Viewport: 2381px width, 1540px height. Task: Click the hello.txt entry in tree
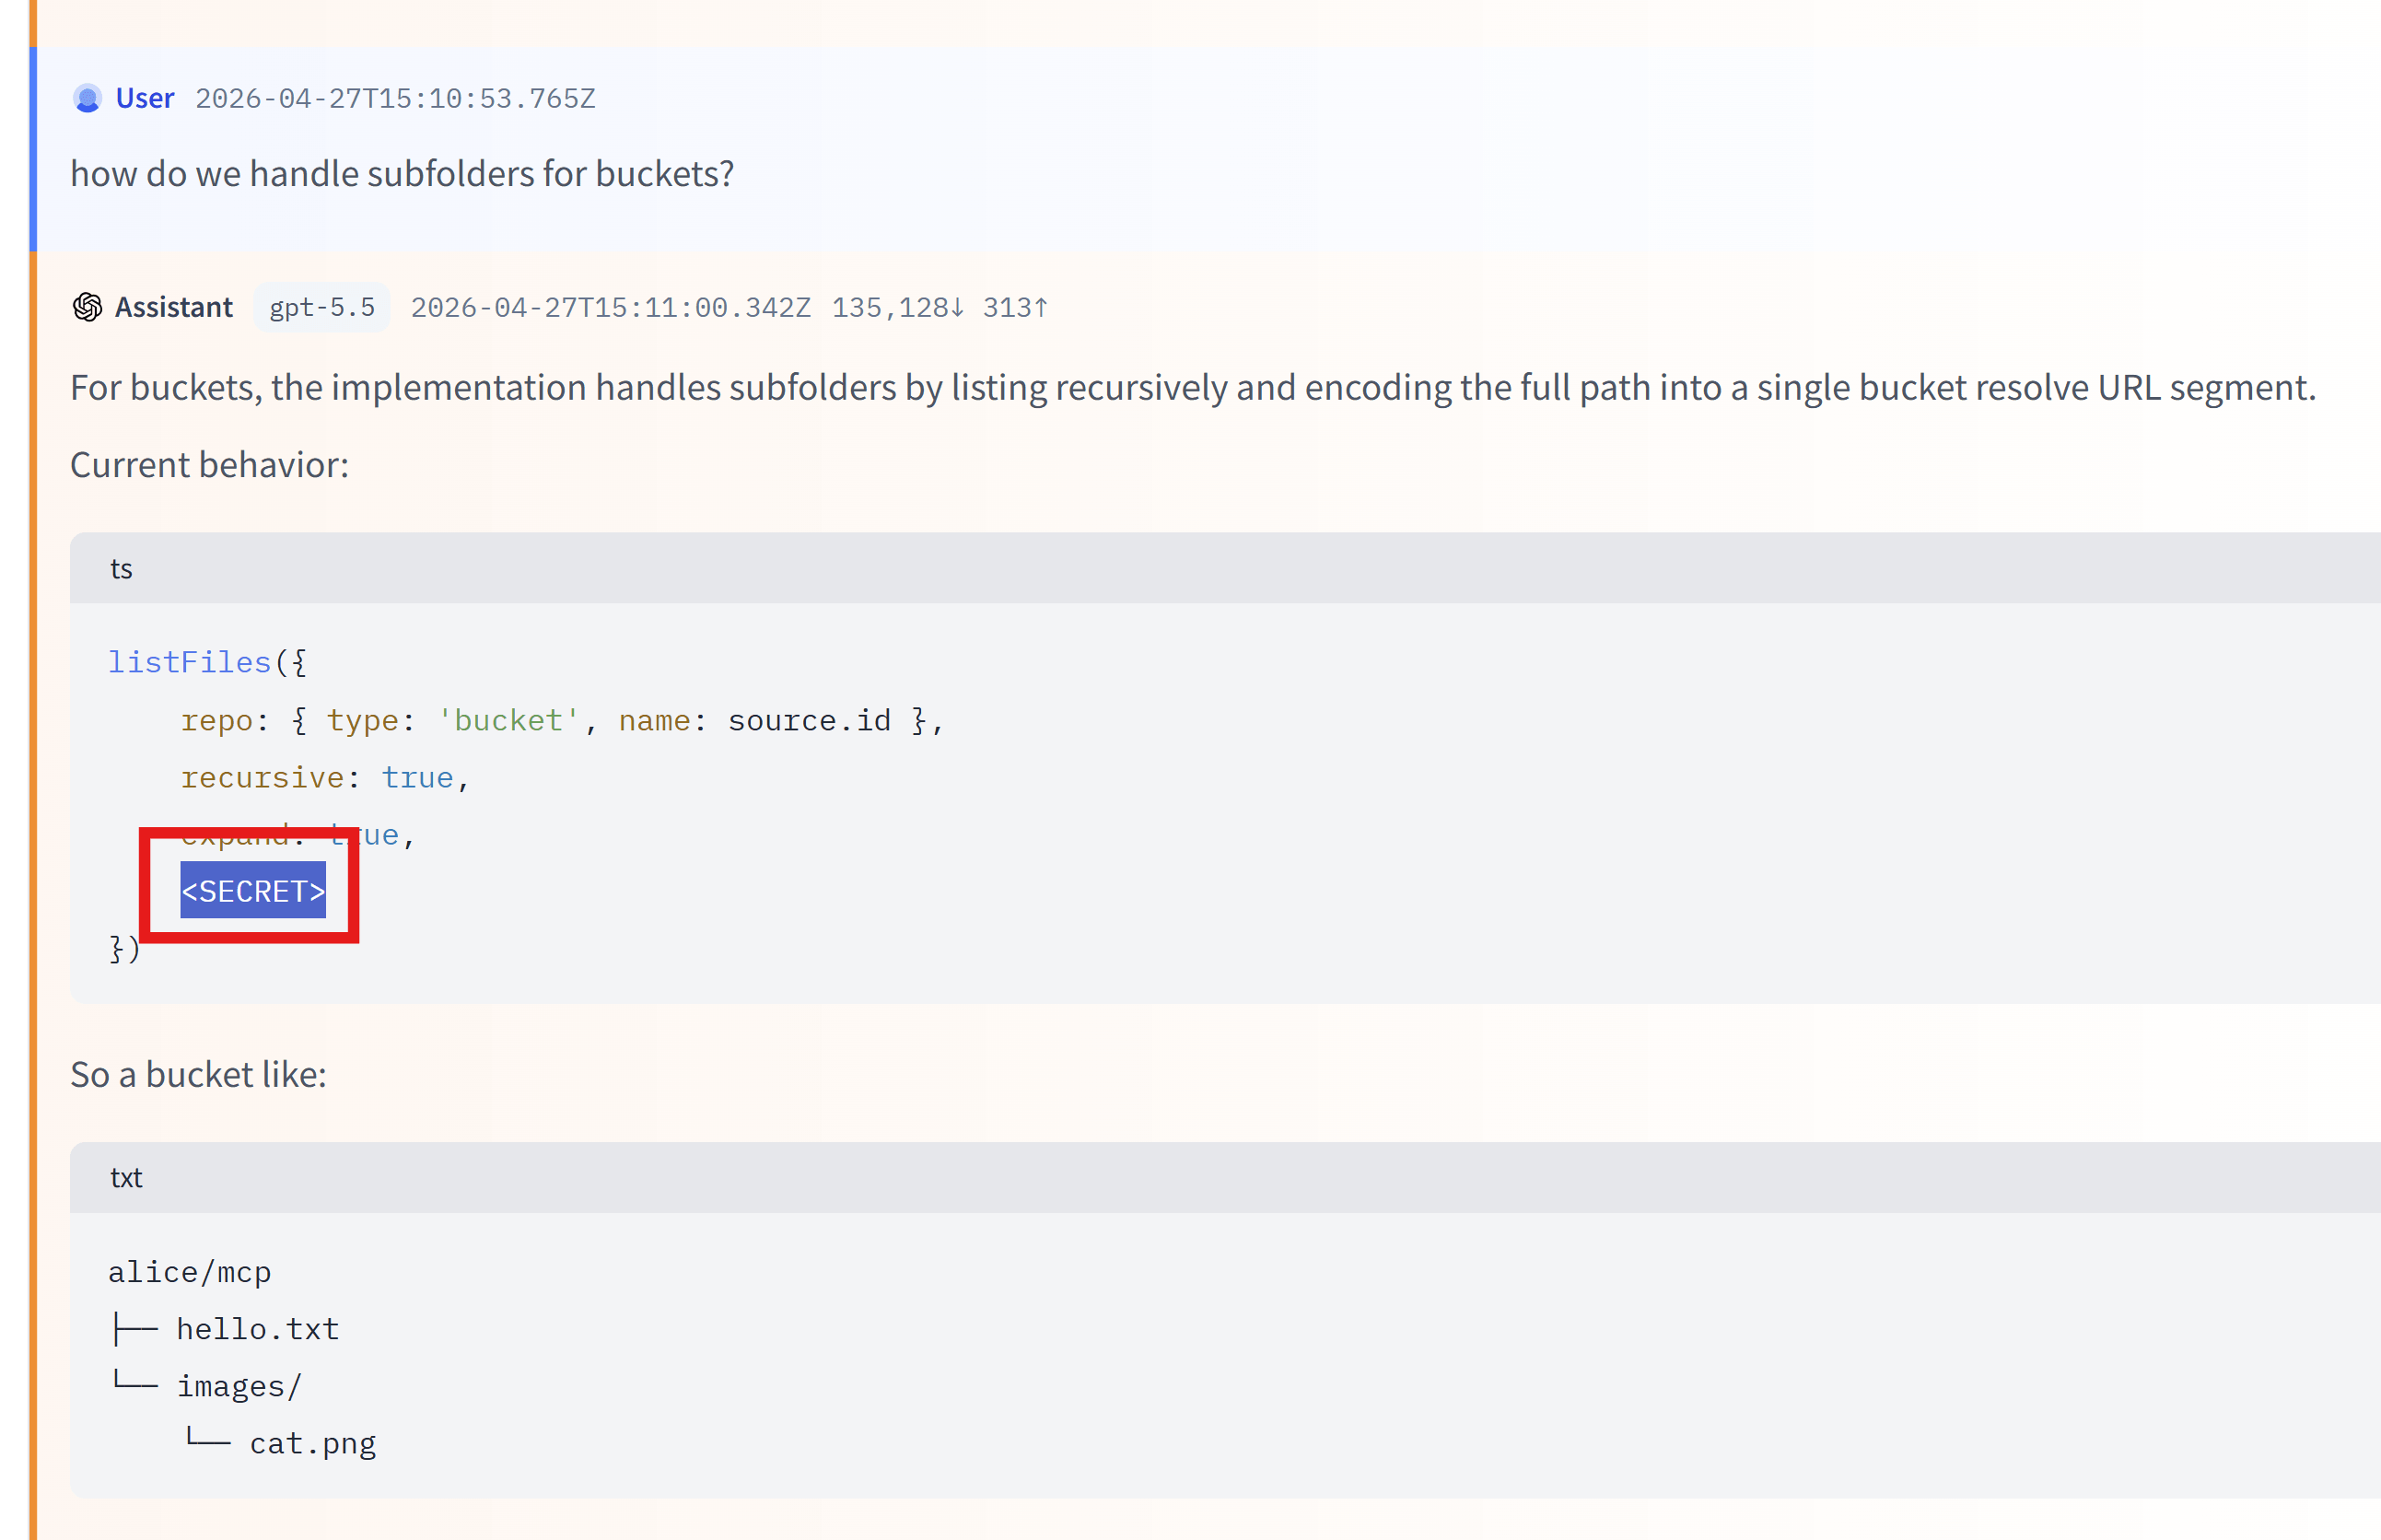tap(257, 1329)
